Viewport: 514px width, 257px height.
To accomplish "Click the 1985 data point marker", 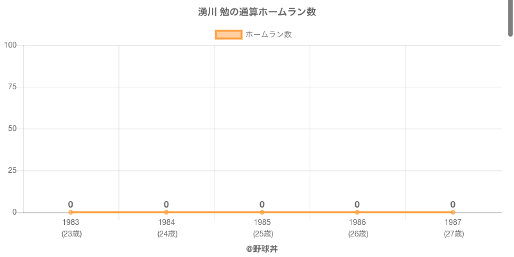I will 262,212.
